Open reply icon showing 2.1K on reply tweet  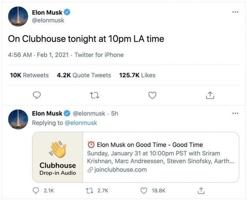(x=36, y=191)
